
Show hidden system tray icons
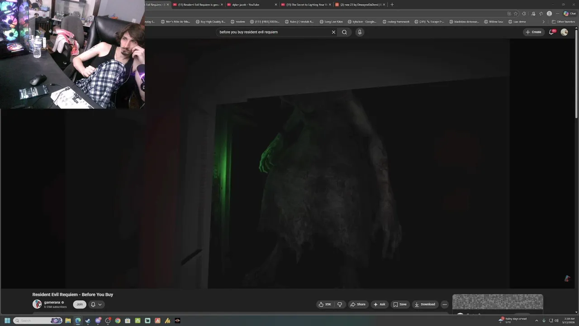pyautogui.click(x=536, y=321)
